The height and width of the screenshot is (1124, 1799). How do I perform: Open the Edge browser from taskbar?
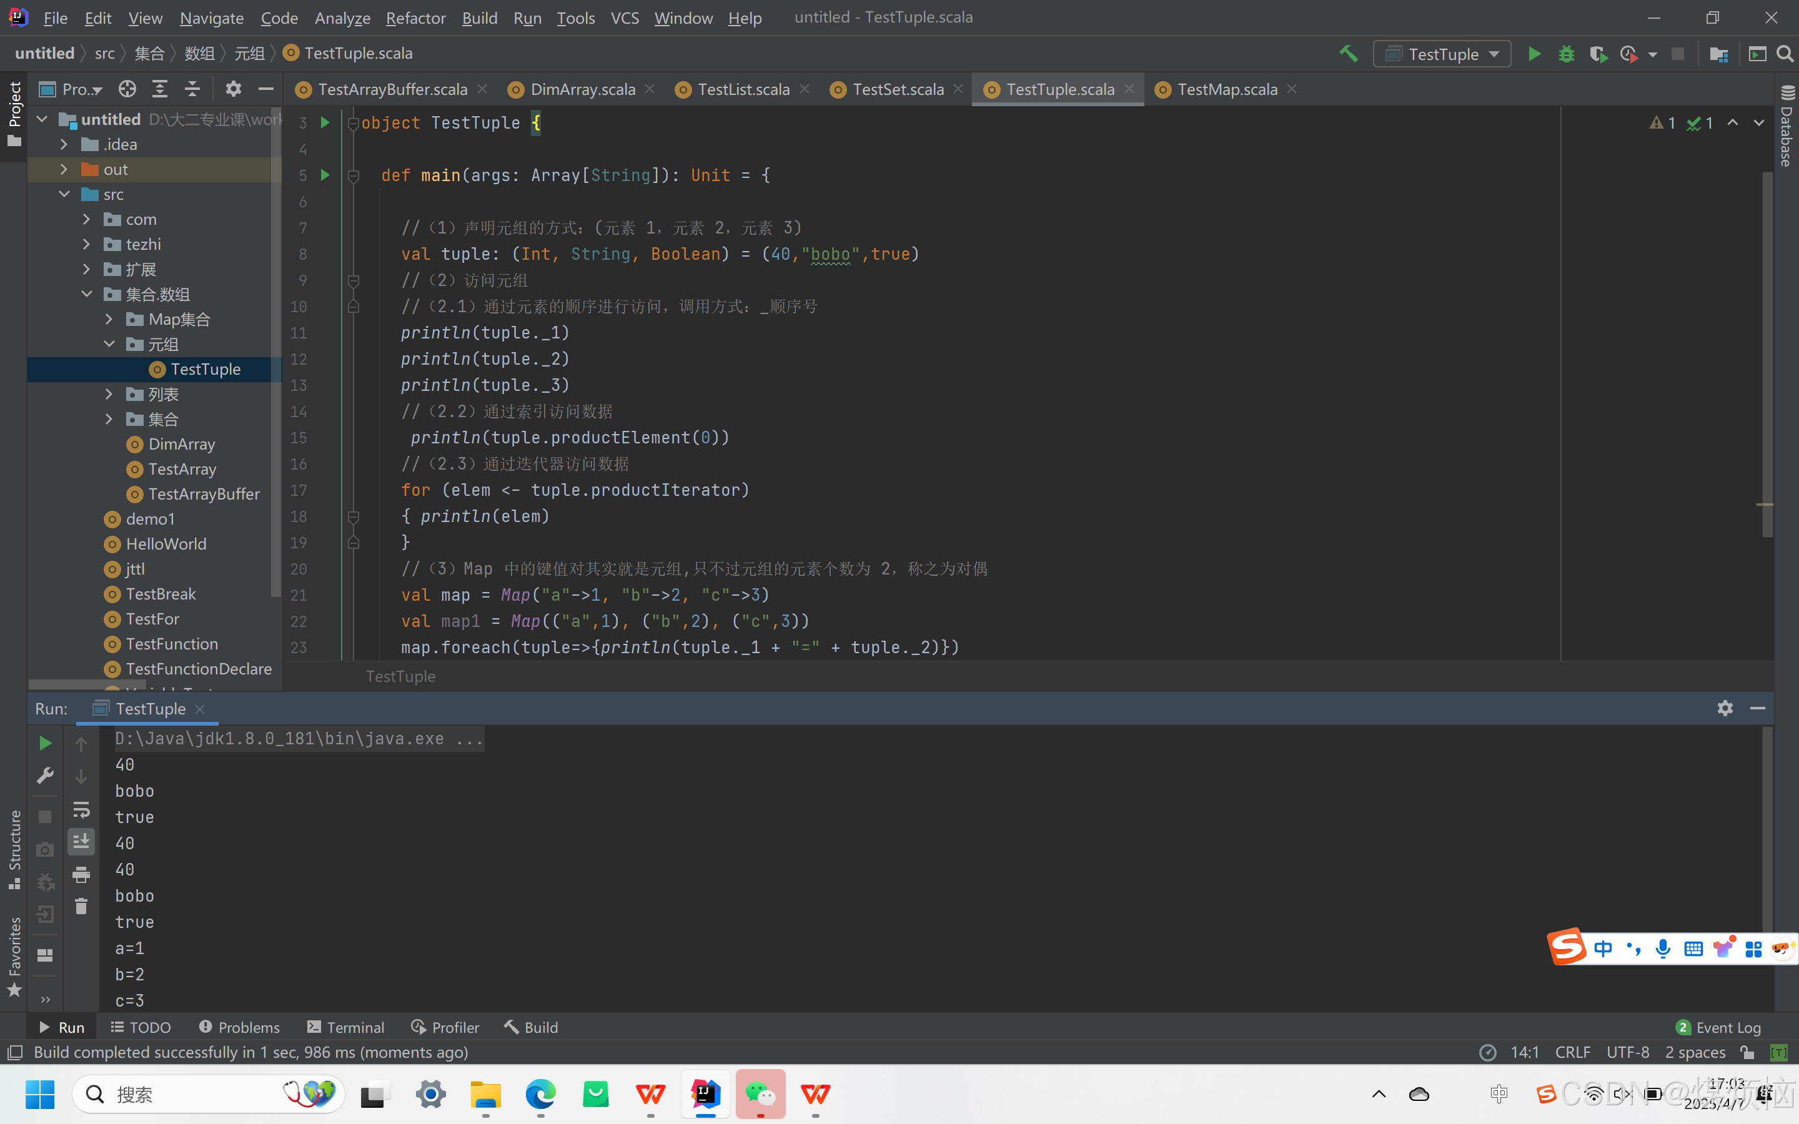tap(540, 1093)
